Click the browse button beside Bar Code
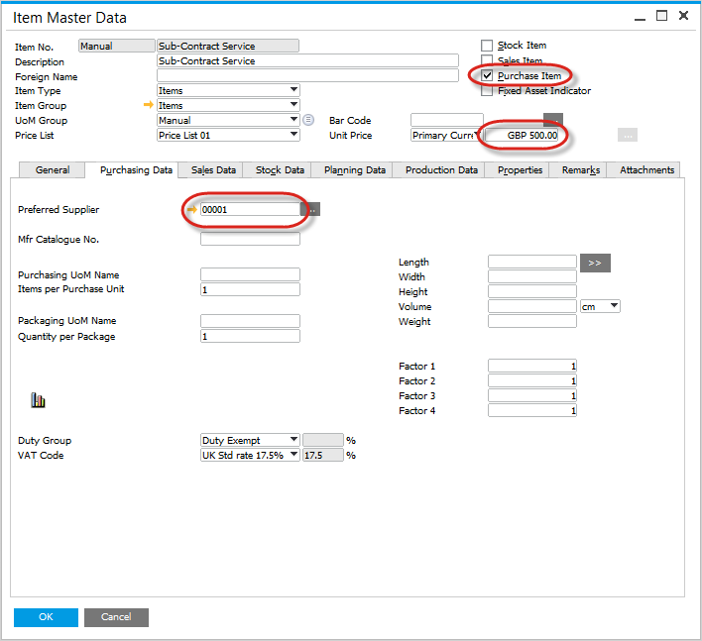The image size is (702, 641). pos(553,120)
